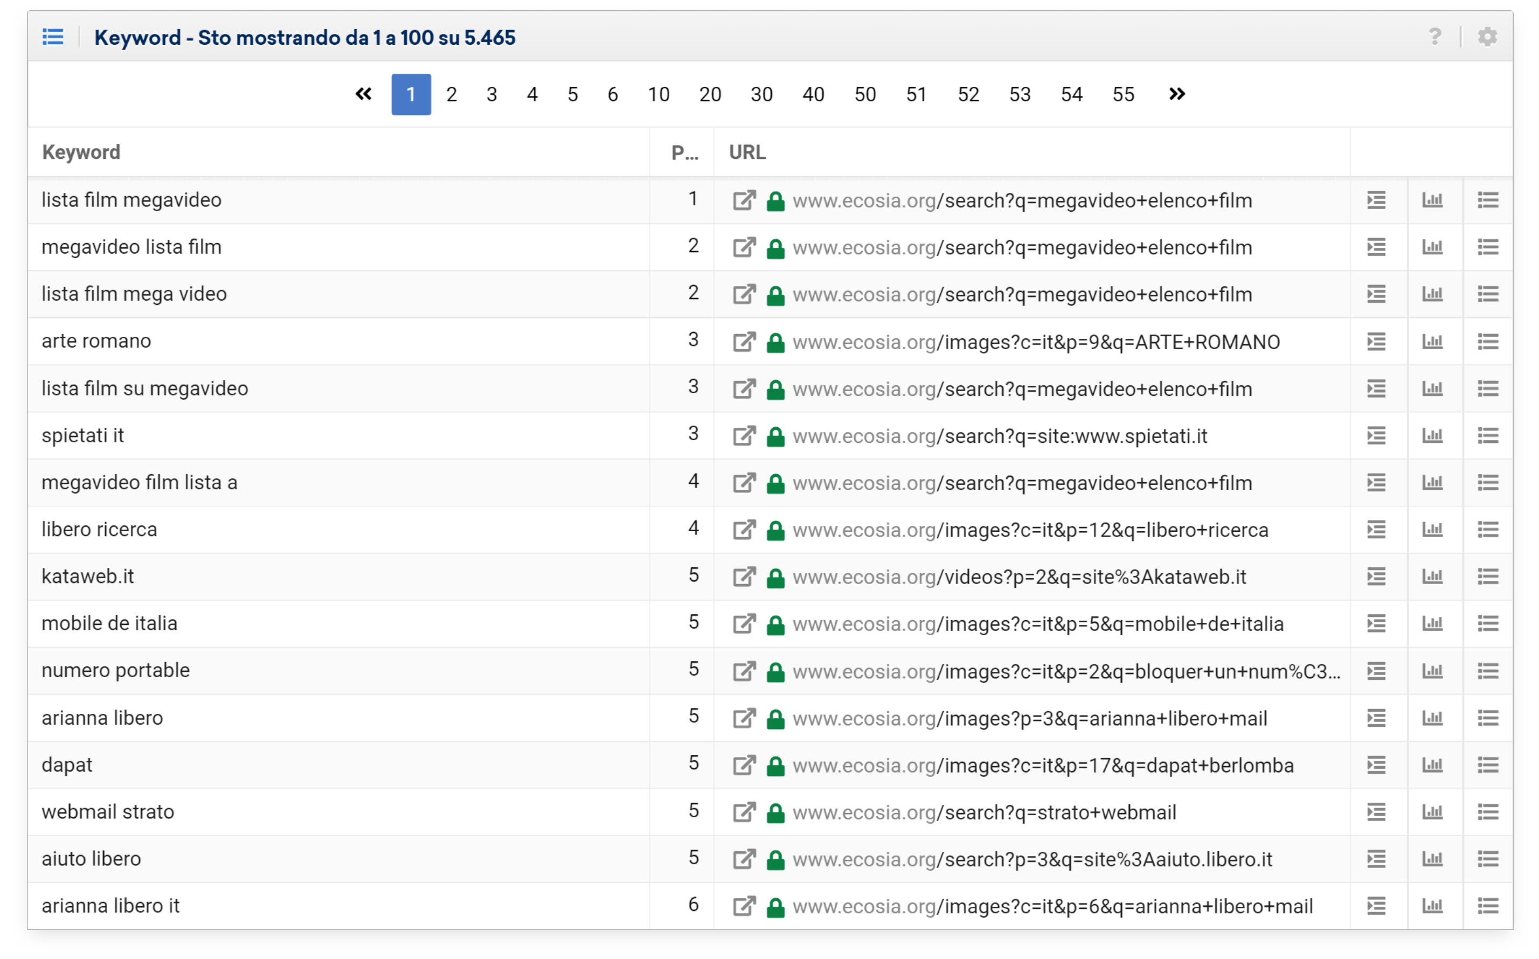Open bullet list icon for 'dapat'
The height and width of the screenshot is (959, 1539).
(1488, 765)
